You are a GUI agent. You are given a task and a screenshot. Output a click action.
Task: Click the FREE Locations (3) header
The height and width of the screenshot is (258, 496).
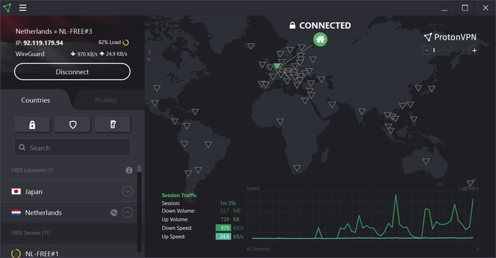pos(32,171)
